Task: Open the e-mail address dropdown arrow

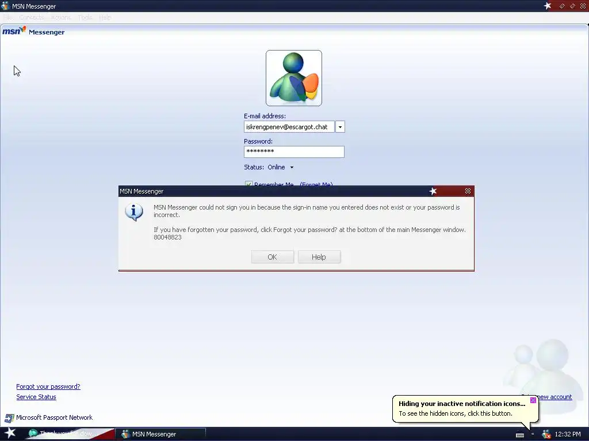Action: click(340, 127)
